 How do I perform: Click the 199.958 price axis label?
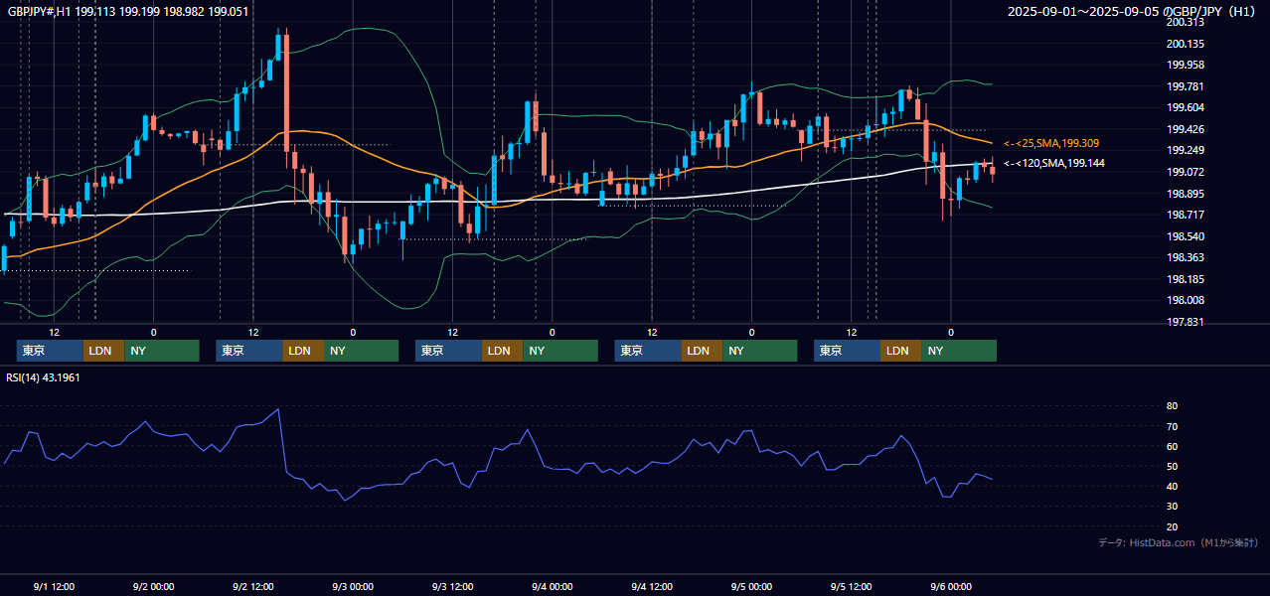[x=1186, y=65]
